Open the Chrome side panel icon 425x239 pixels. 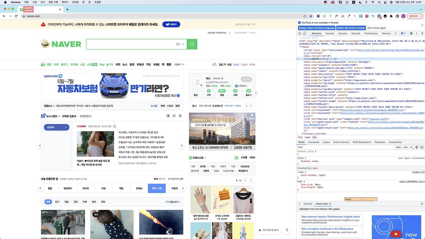point(397,16)
